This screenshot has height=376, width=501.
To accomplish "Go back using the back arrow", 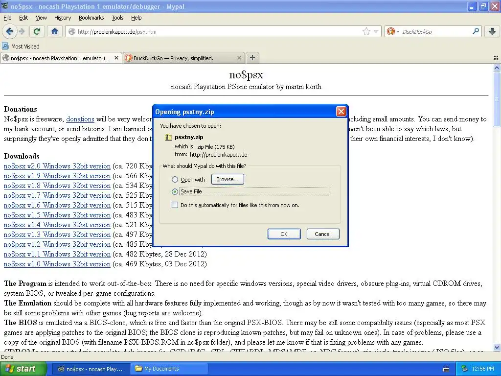I will 10,31.
